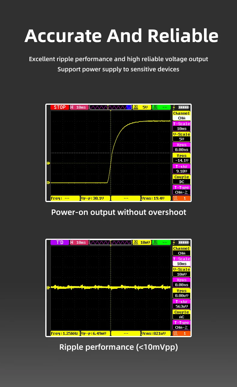Click the orange pulse icon on STOP scope
The width and height of the screenshot is (237, 387).
181,198
